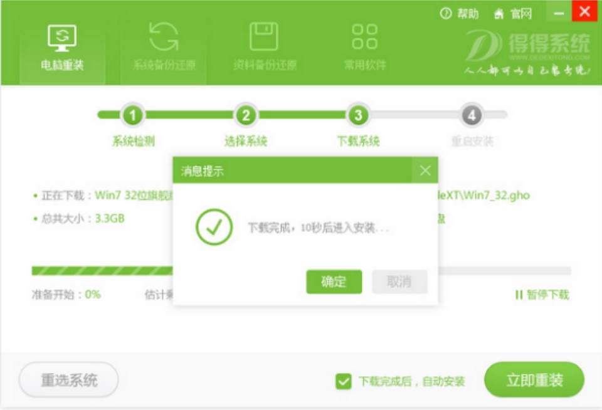
Task: Click the floppy disk data backup icon
Action: [x=264, y=37]
